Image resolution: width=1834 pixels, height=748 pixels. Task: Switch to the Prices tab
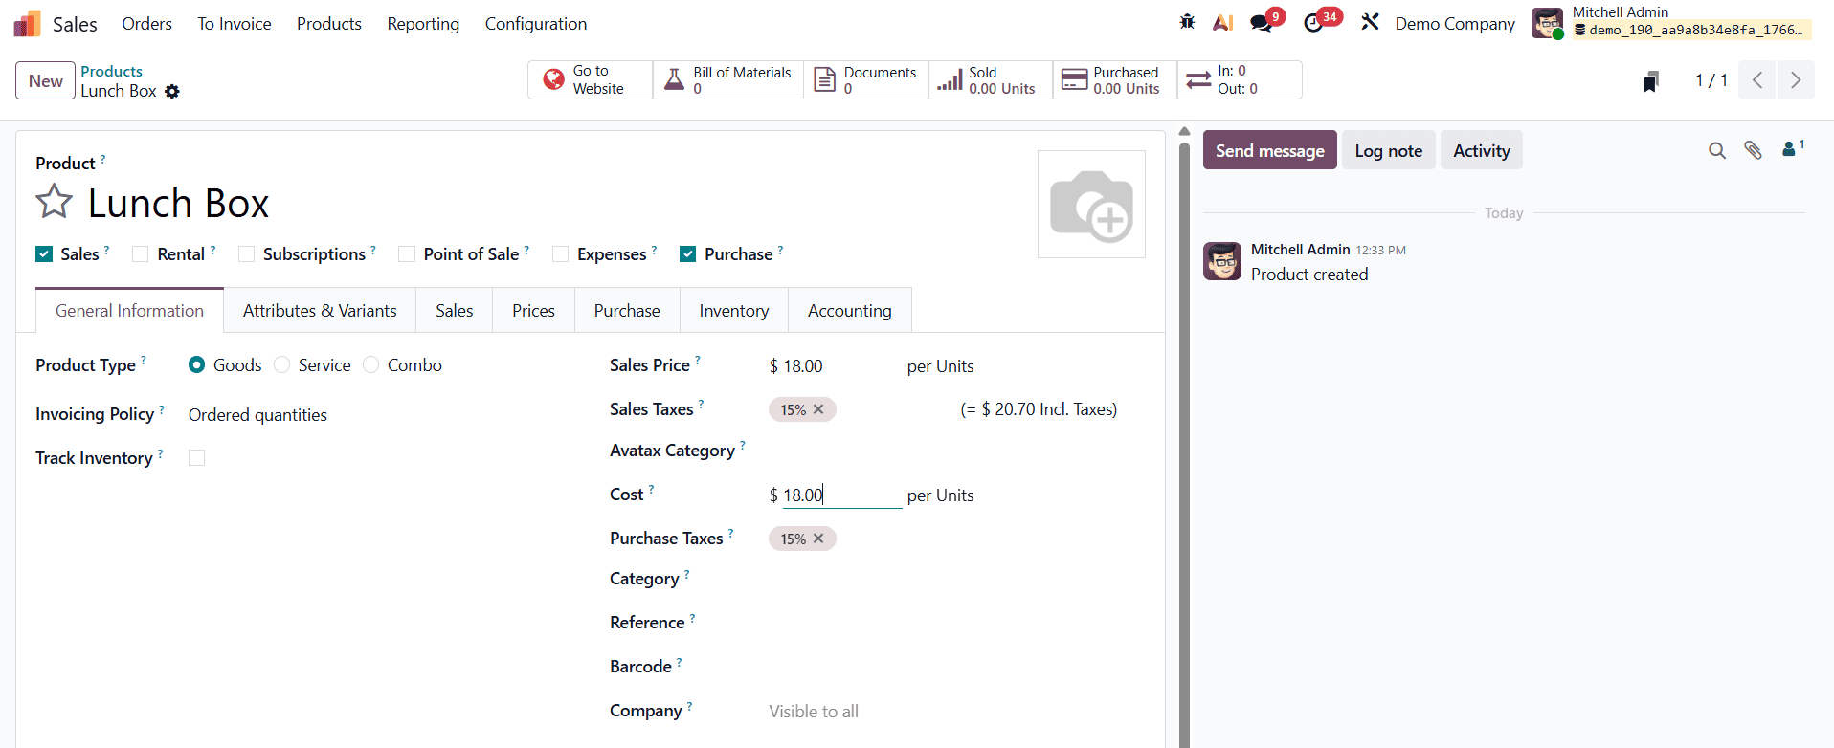click(x=533, y=310)
